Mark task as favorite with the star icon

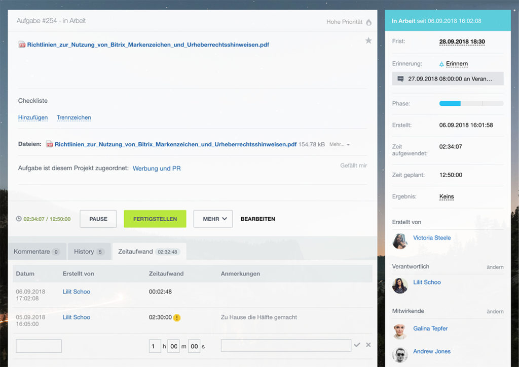pyautogui.click(x=368, y=40)
